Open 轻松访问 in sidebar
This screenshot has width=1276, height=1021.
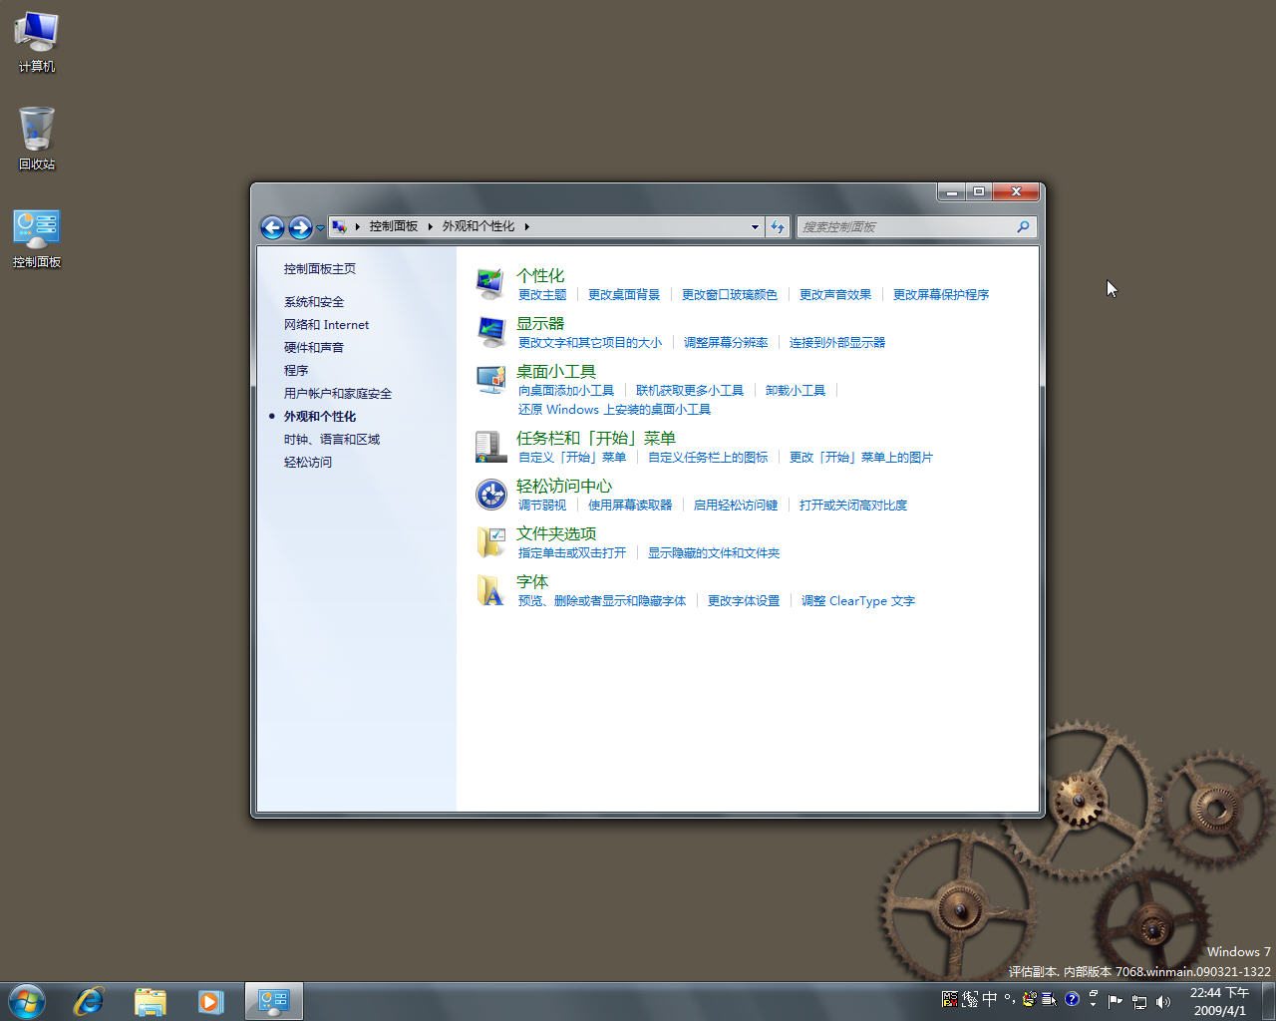click(x=308, y=463)
